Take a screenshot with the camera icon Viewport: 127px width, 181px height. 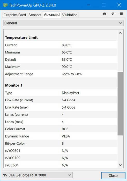pyautogui.click(x=104, y=14)
